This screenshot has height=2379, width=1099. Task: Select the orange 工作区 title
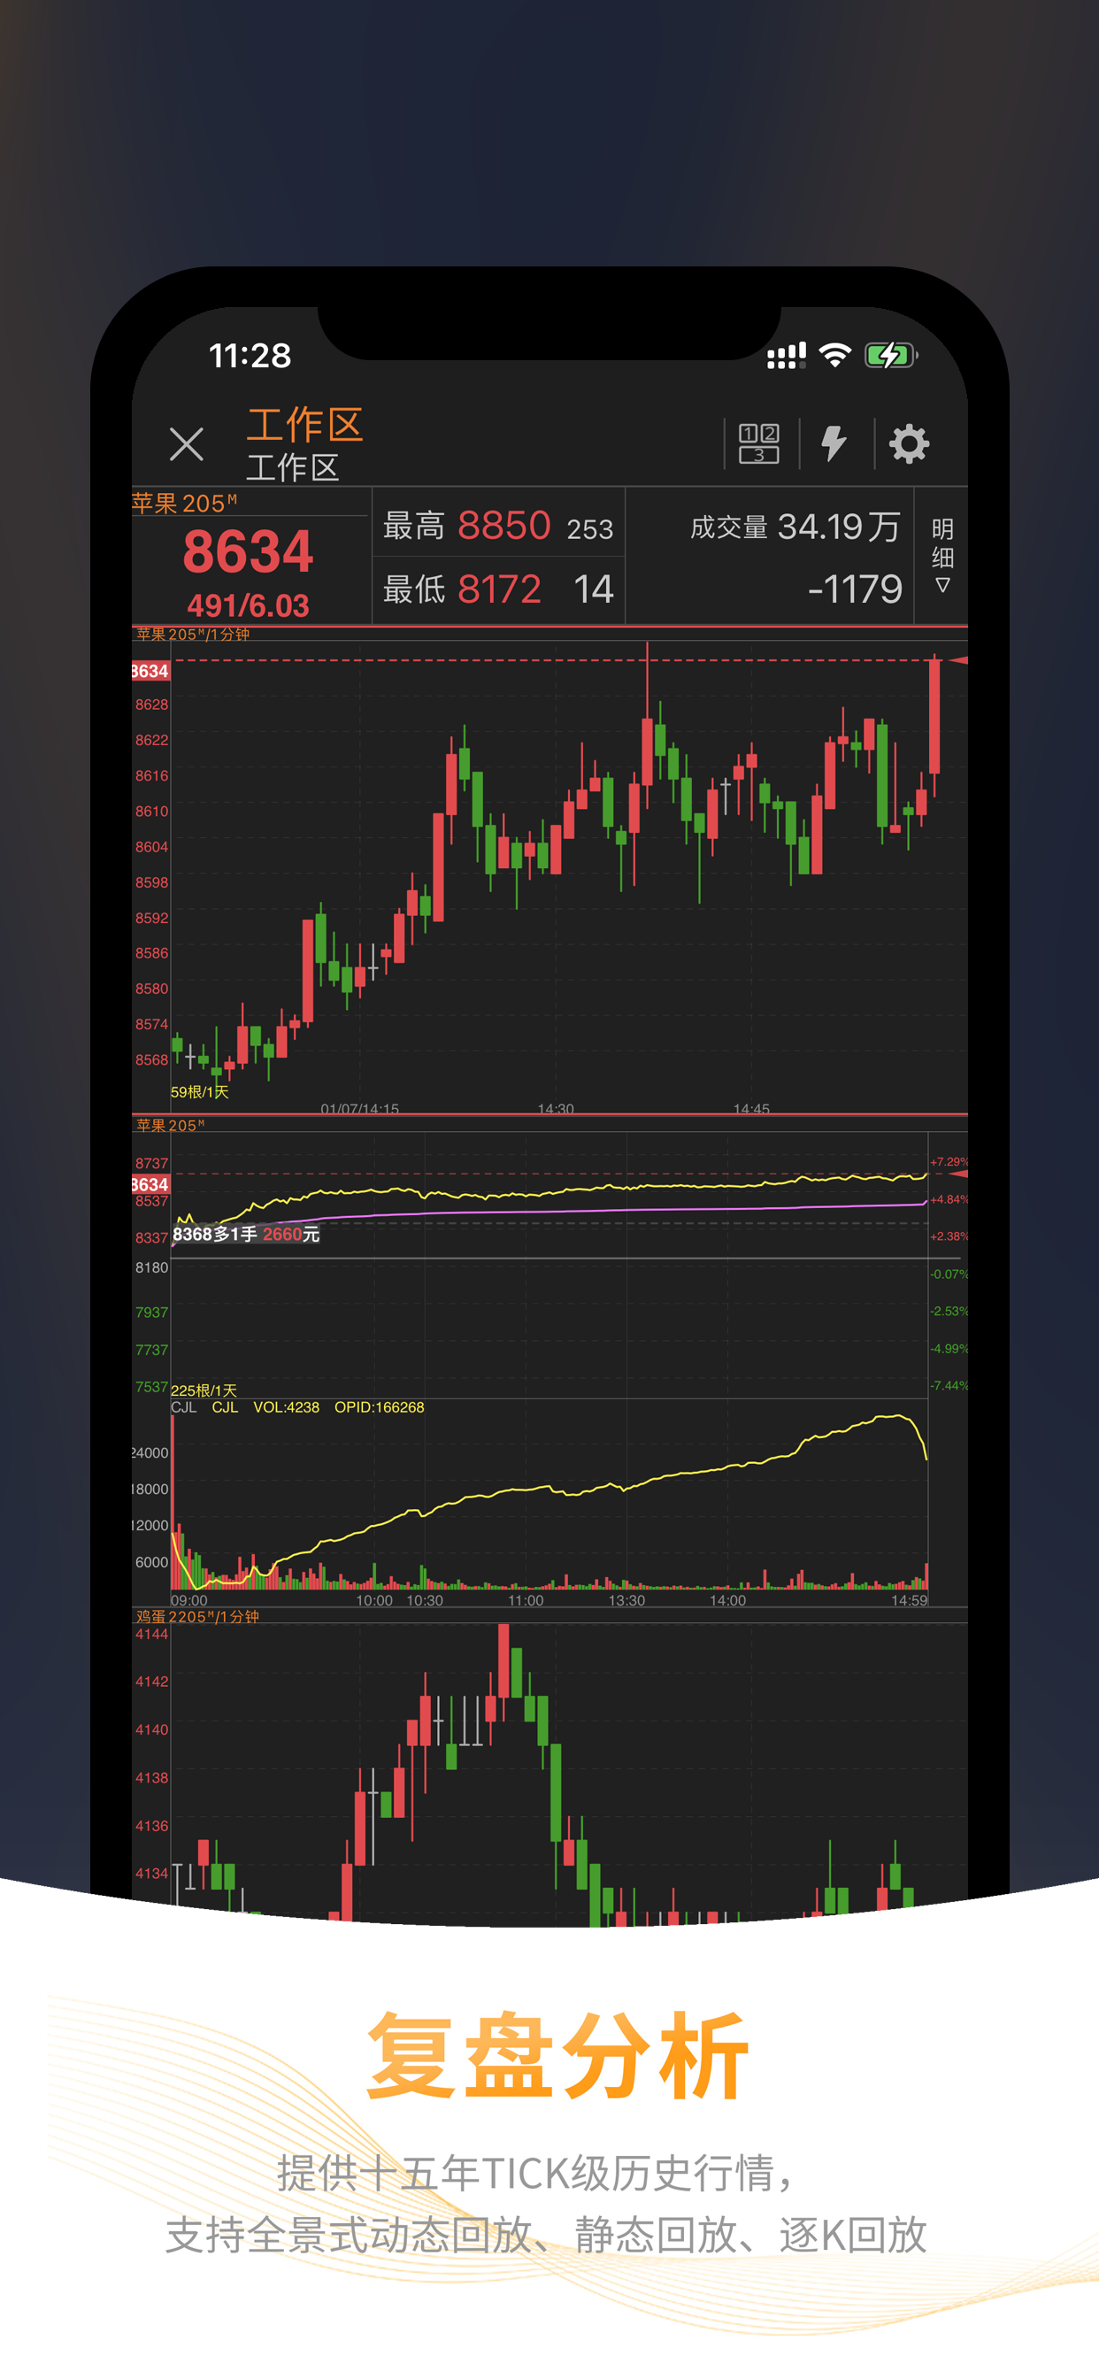pos(304,424)
